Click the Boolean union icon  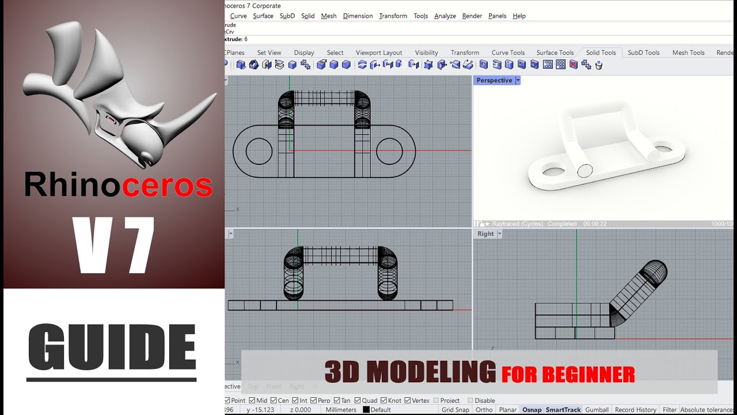tap(322, 65)
